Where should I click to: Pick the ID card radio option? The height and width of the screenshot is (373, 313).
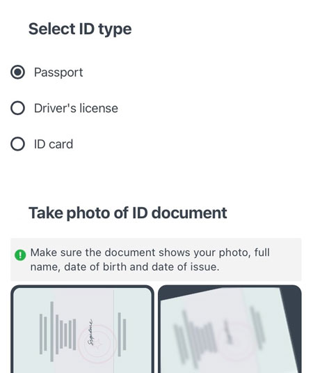(17, 144)
